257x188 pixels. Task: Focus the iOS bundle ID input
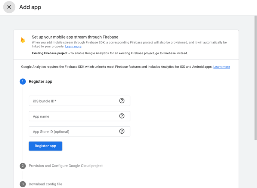[80, 101]
